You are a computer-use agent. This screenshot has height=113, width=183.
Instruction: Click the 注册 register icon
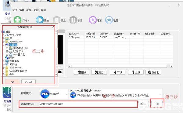[109, 20]
